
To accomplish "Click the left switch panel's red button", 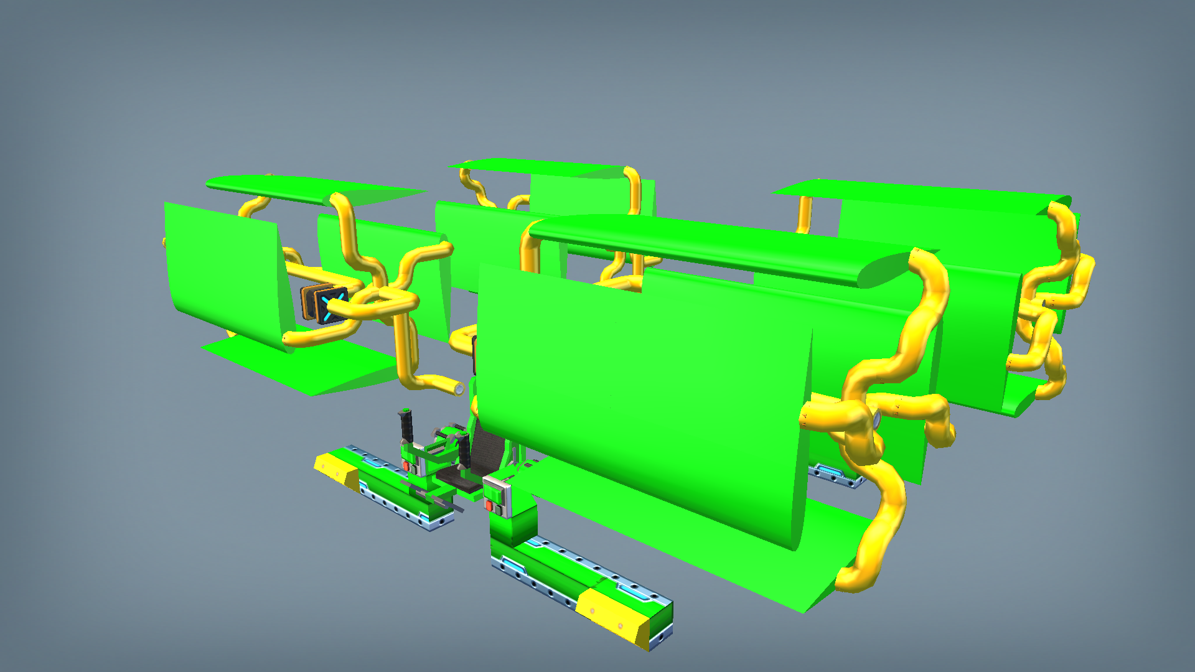I will 405,466.
